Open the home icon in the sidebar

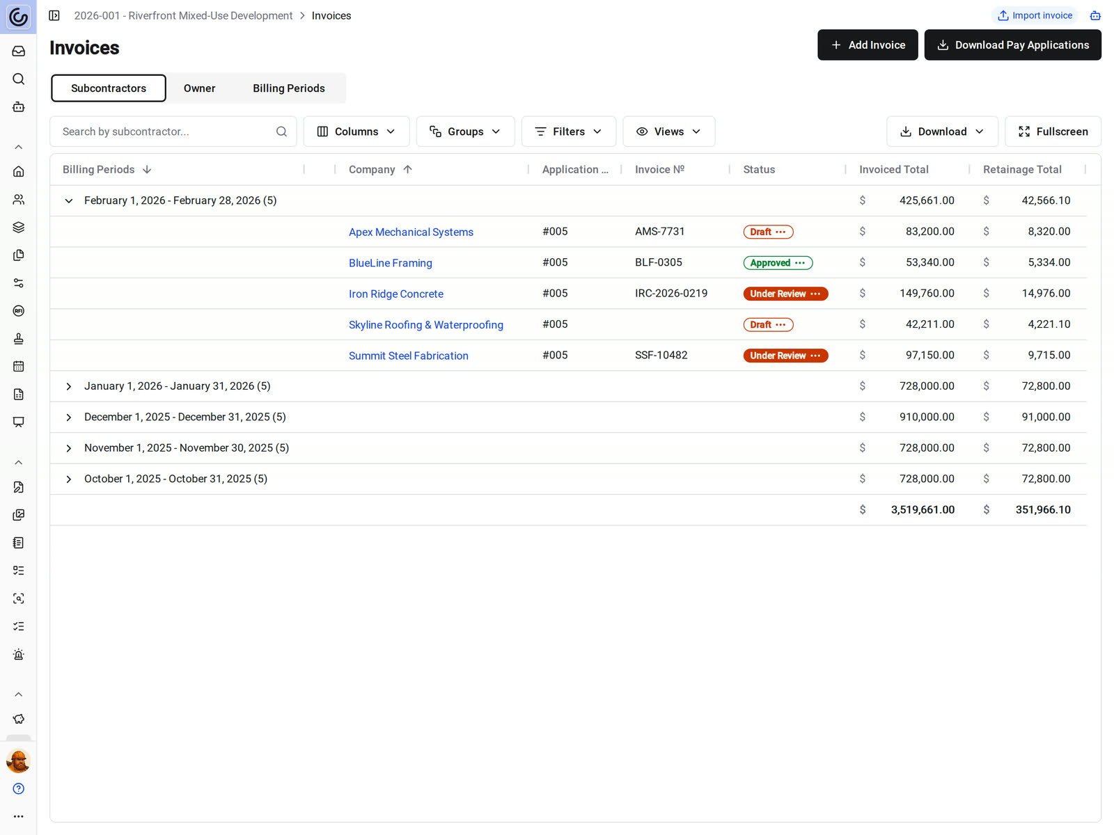tap(19, 172)
